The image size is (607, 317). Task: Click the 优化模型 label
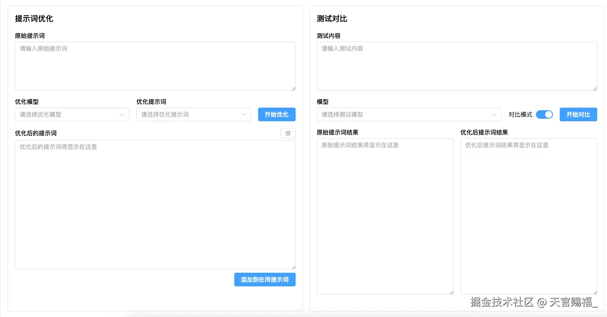[27, 102]
